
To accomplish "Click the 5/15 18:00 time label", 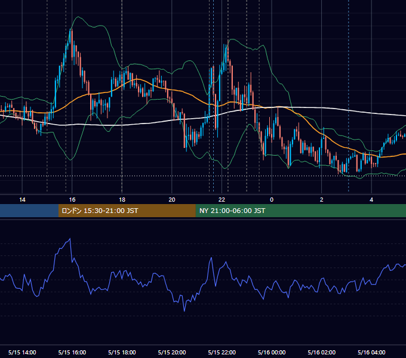I will coord(122,352).
